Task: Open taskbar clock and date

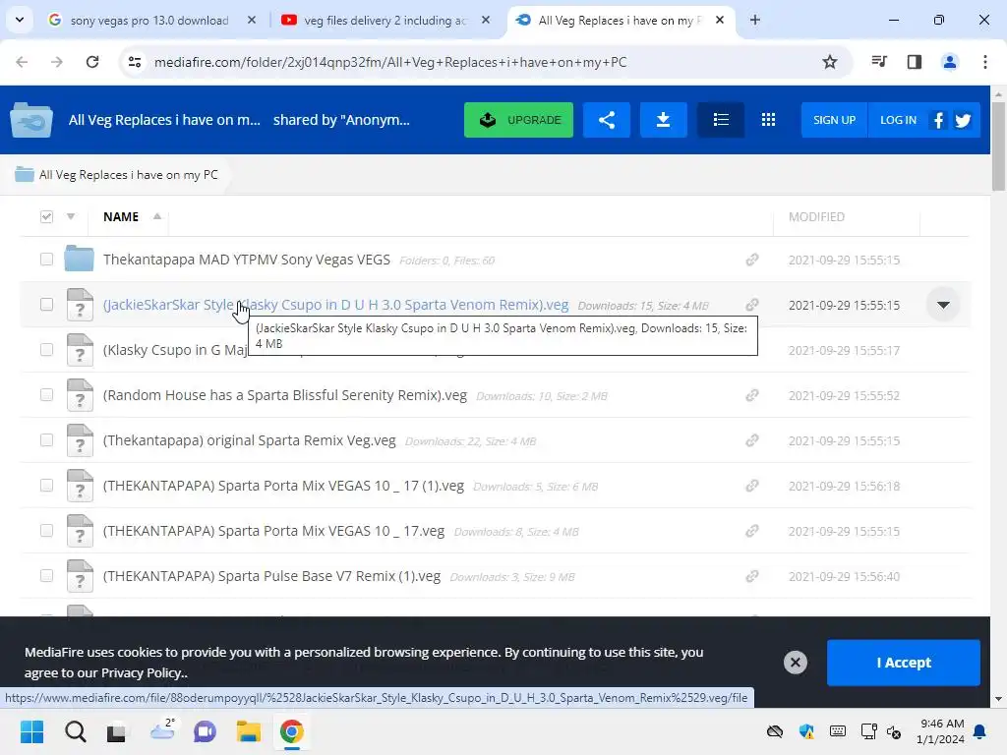Action: pos(940,731)
